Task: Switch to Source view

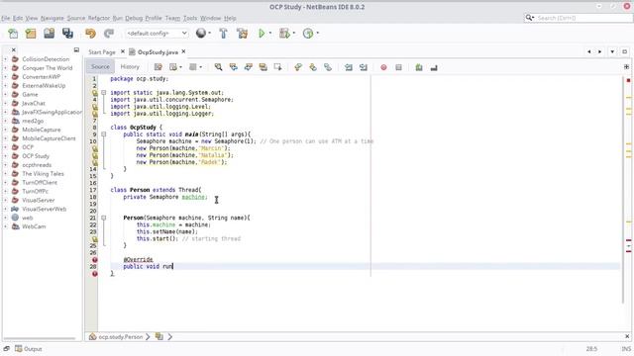Action: click(x=100, y=67)
